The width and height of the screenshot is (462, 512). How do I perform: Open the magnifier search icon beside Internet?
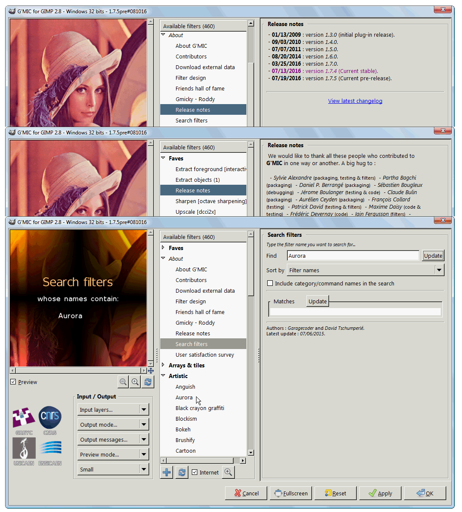click(228, 472)
